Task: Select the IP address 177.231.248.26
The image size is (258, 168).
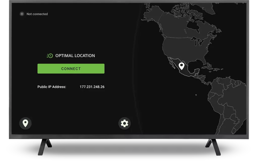Action: [92, 87]
